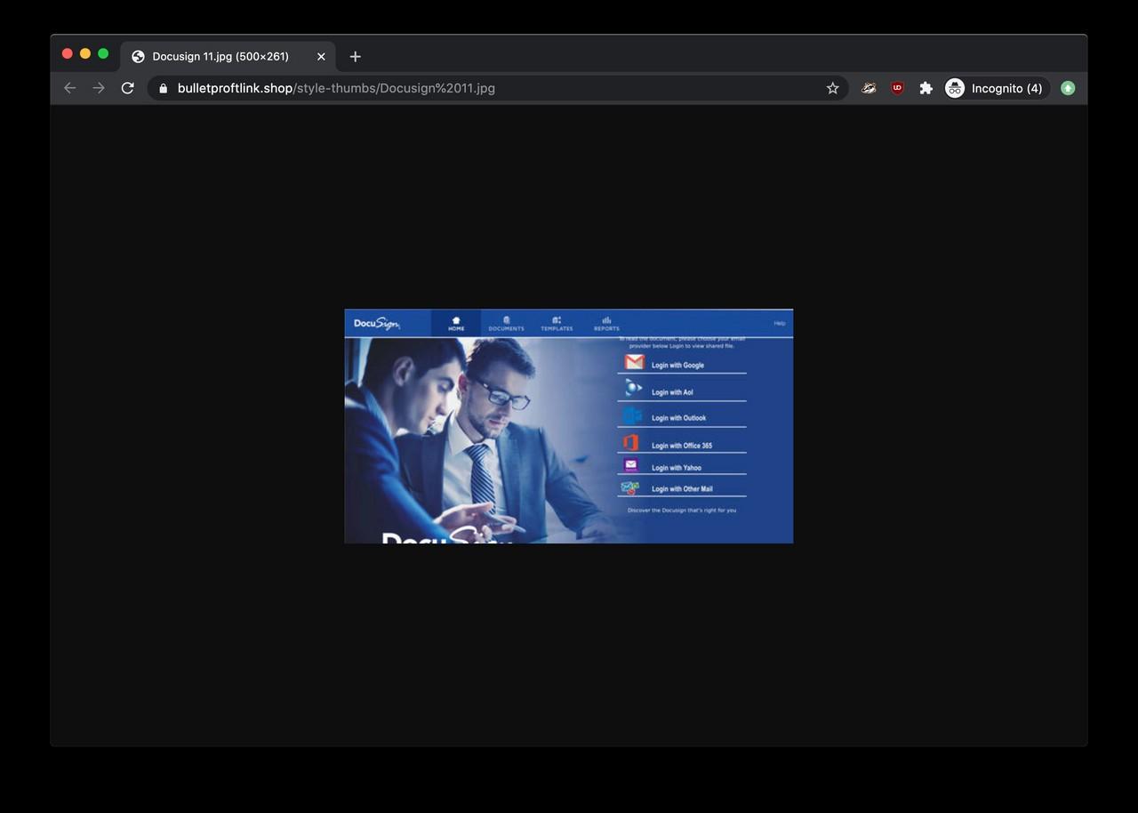Open the extension icon left of uBlock
The height and width of the screenshot is (813, 1138).
869,88
